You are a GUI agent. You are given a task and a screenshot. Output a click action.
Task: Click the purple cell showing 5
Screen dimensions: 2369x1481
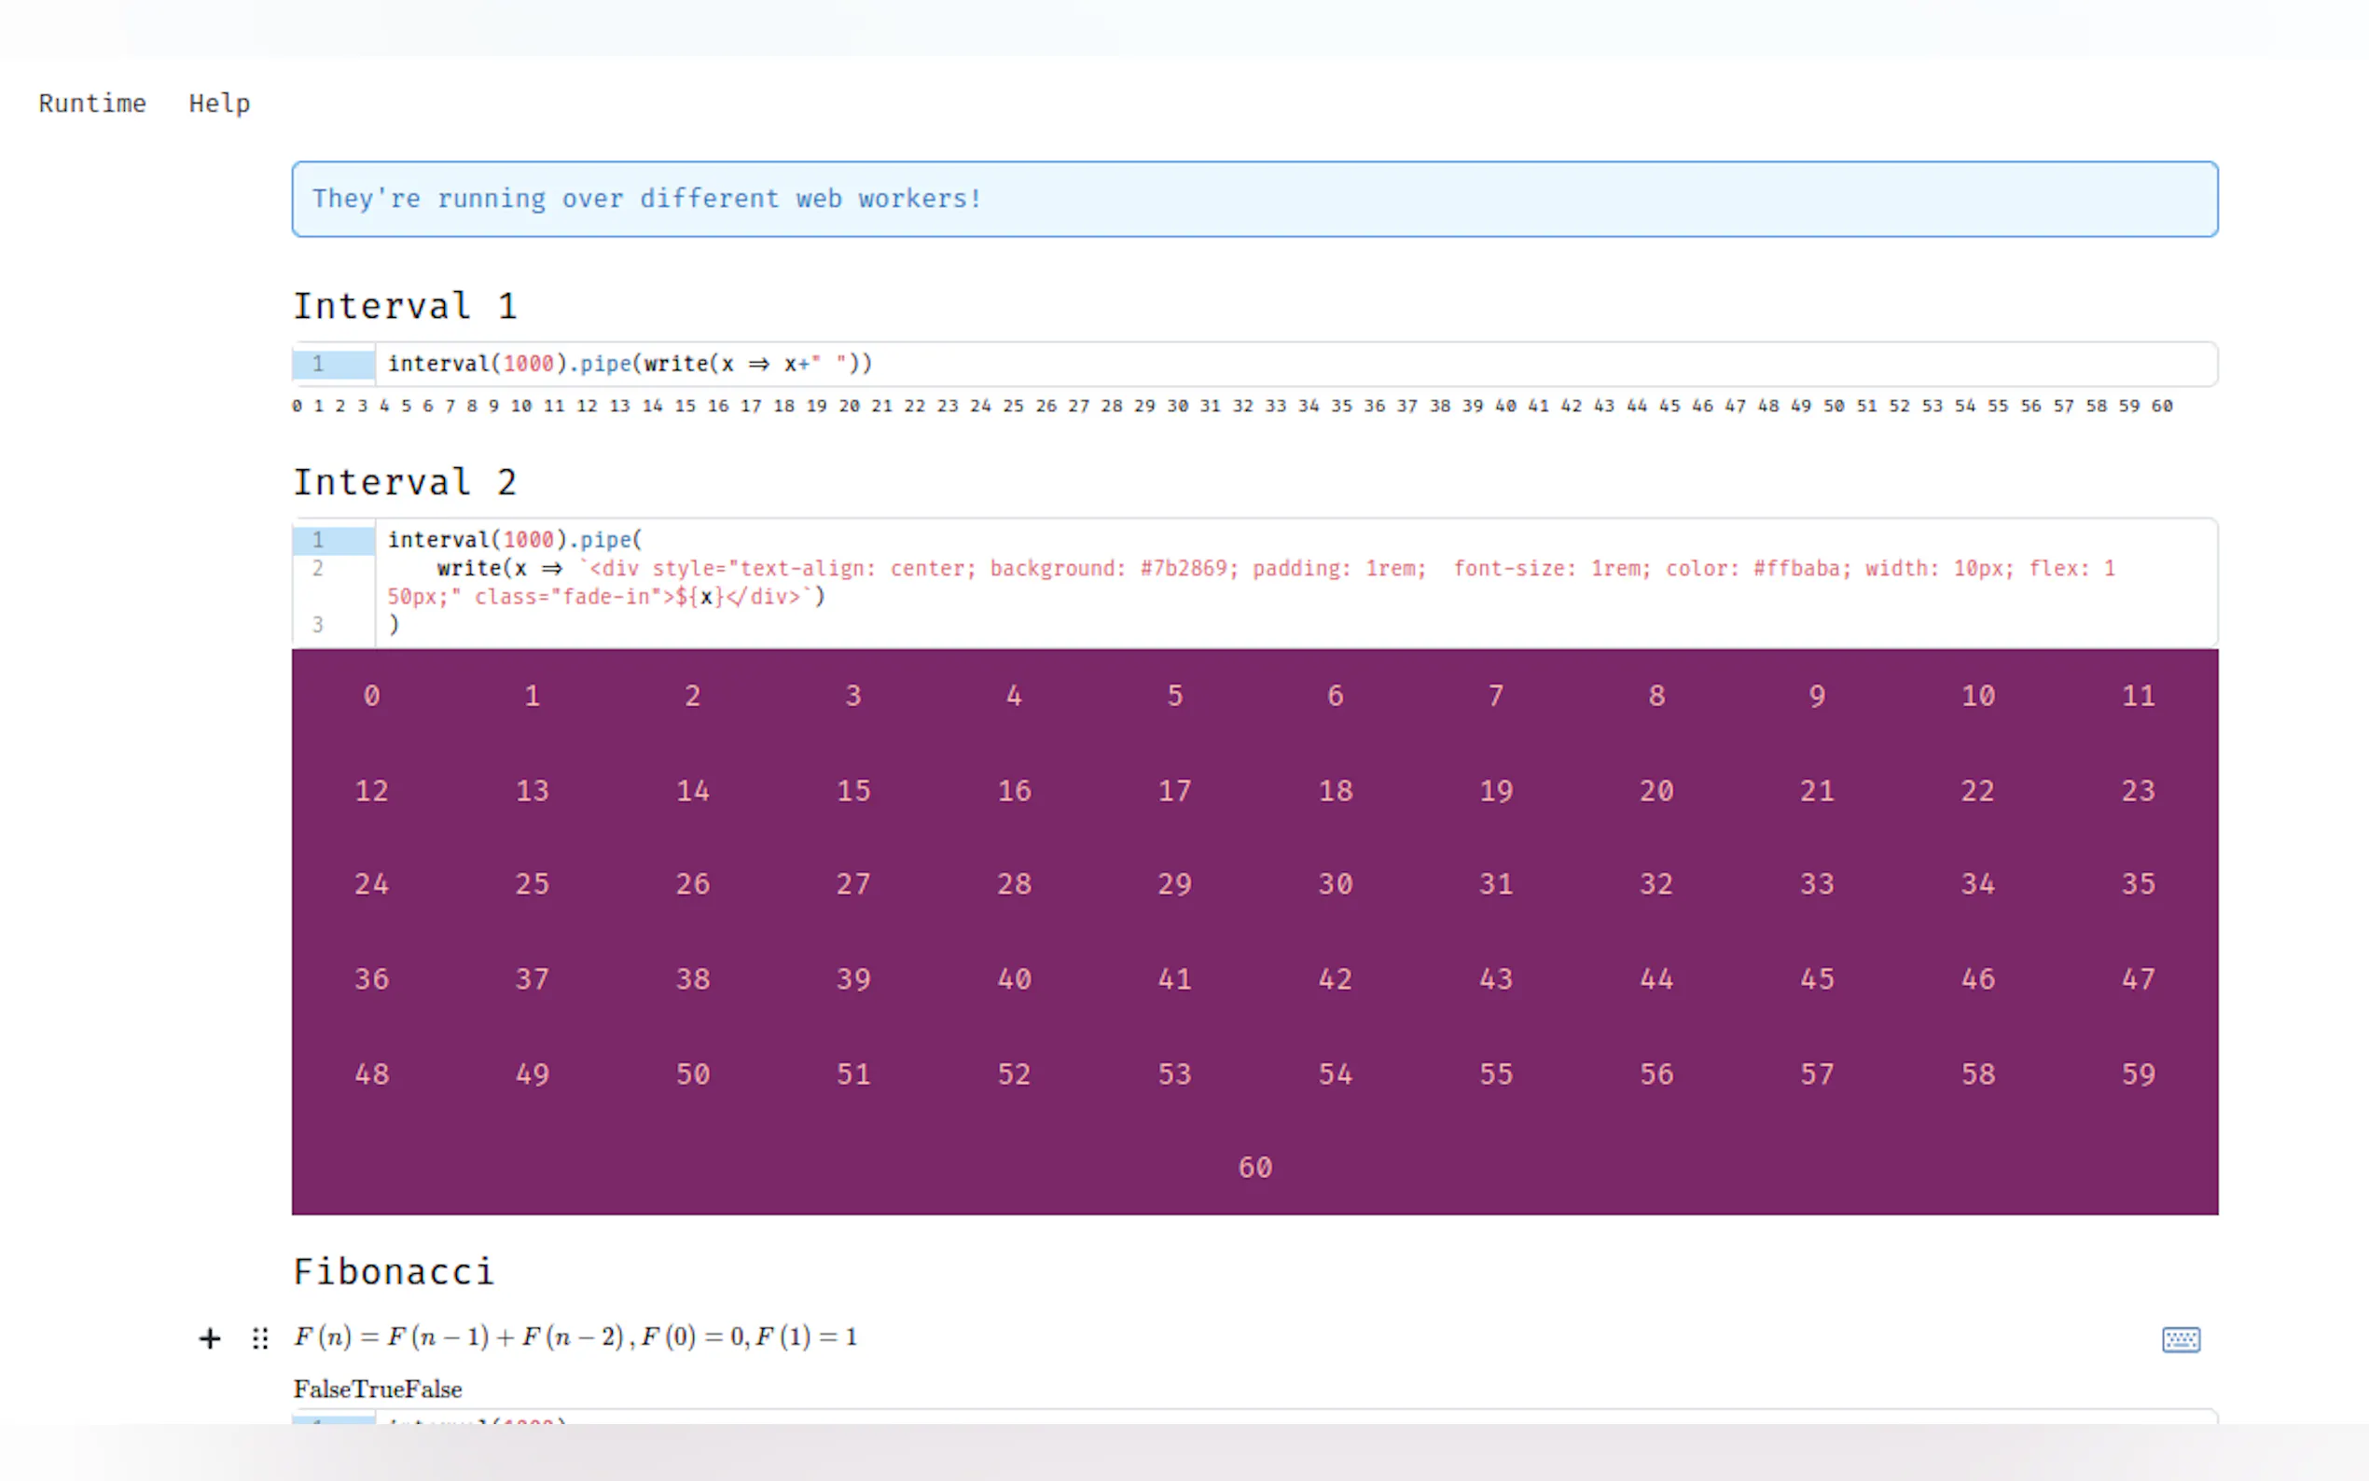pos(1175,696)
